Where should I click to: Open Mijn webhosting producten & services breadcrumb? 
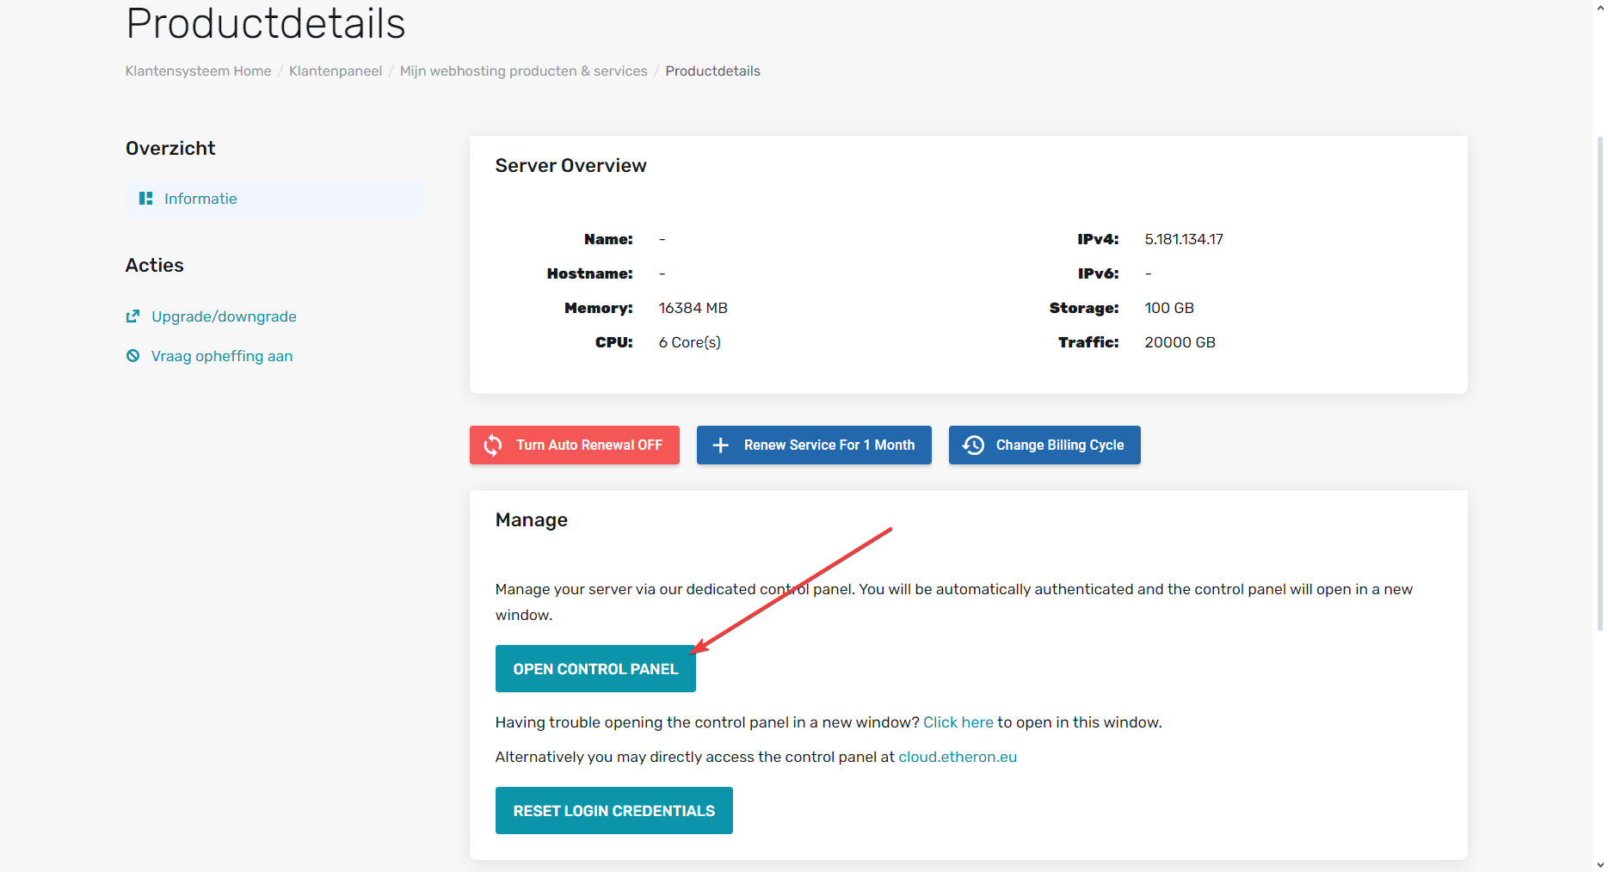(x=523, y=71)
